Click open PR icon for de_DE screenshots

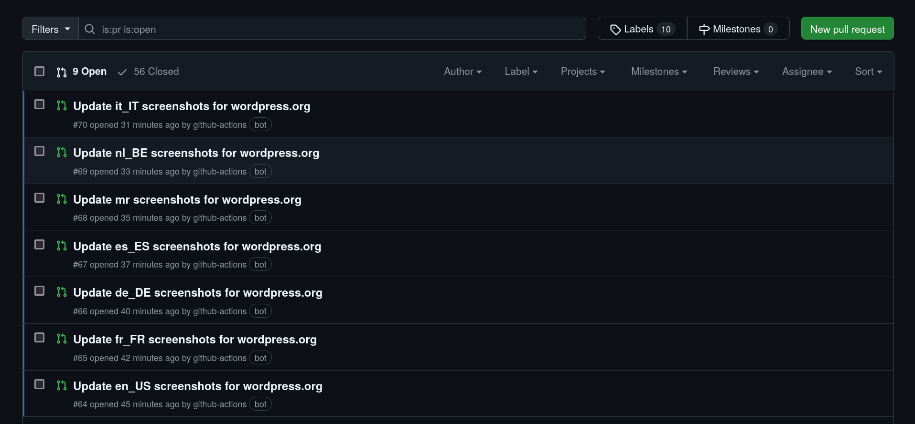[x=62, y=292]
